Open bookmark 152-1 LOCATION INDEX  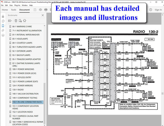coord(23,112)
